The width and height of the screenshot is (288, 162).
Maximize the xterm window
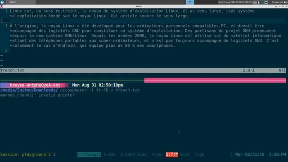pyautogui.click(x=283, y=6)
